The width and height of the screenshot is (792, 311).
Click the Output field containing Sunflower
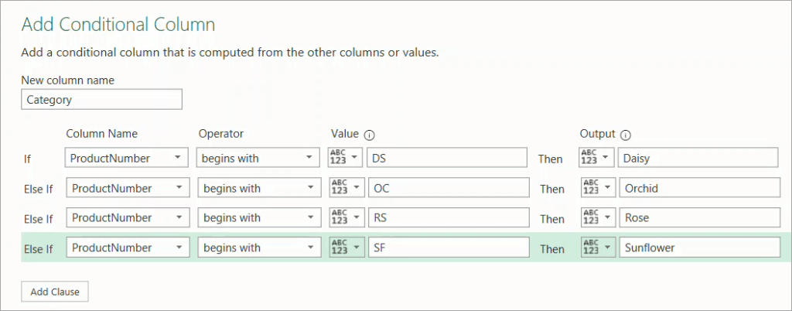699,248
